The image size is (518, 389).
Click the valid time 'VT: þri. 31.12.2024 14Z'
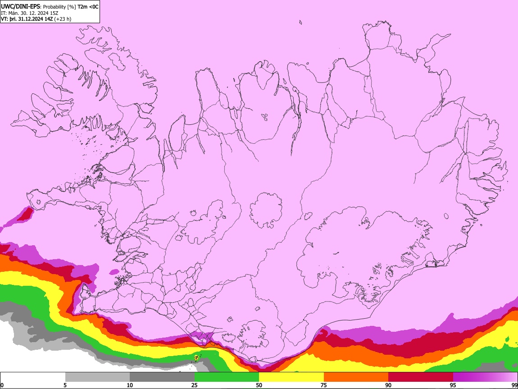tap(27, 19)
